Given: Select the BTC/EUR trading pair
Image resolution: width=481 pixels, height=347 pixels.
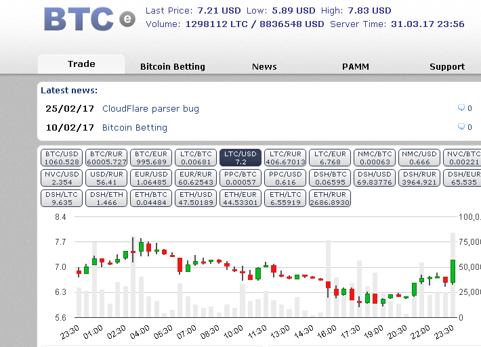Looking at the screenshot, I should 151,158.
